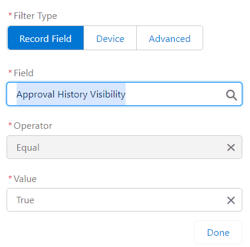The image size is (250, 247).
Task: Open the Operator dropdown showing Equal
Action: click(124, 147)
